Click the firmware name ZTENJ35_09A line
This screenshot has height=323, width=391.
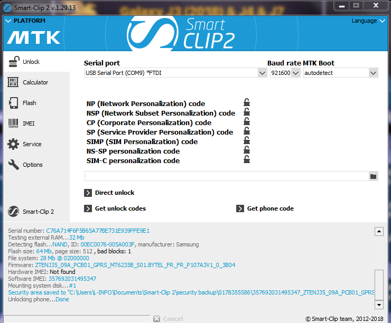click(x=135, y=265)
